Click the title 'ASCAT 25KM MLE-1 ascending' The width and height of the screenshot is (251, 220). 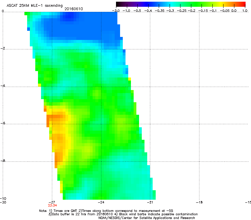[x=35, y=6]
